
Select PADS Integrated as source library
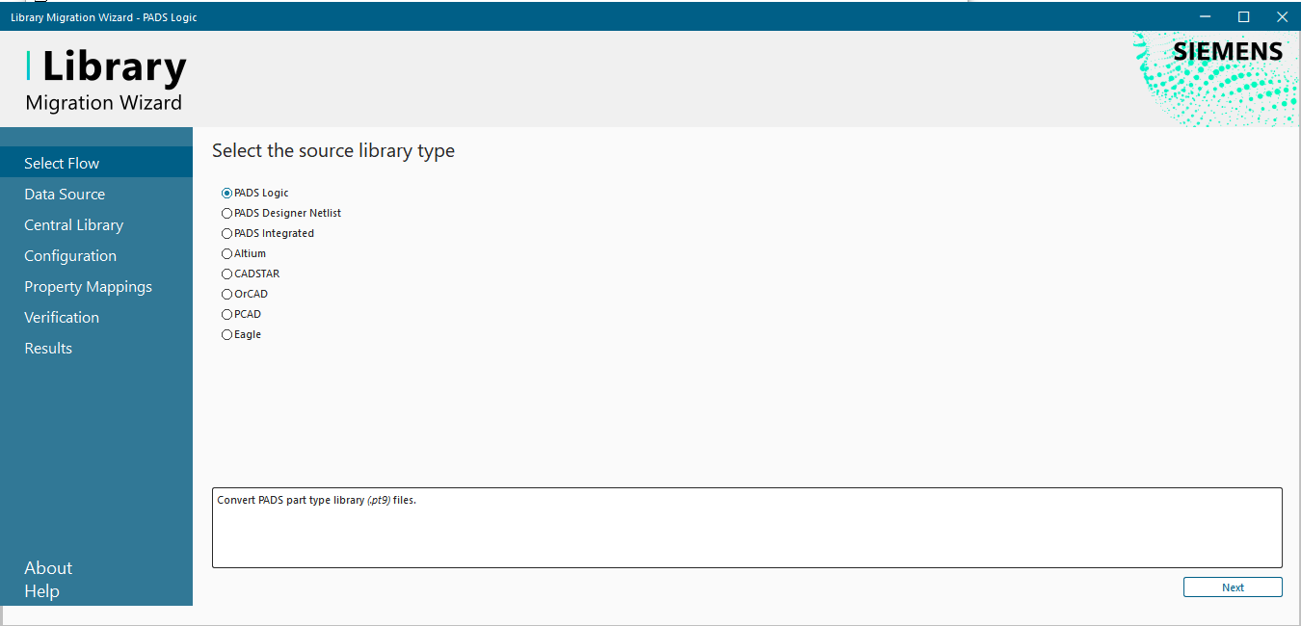pos(227,234)
